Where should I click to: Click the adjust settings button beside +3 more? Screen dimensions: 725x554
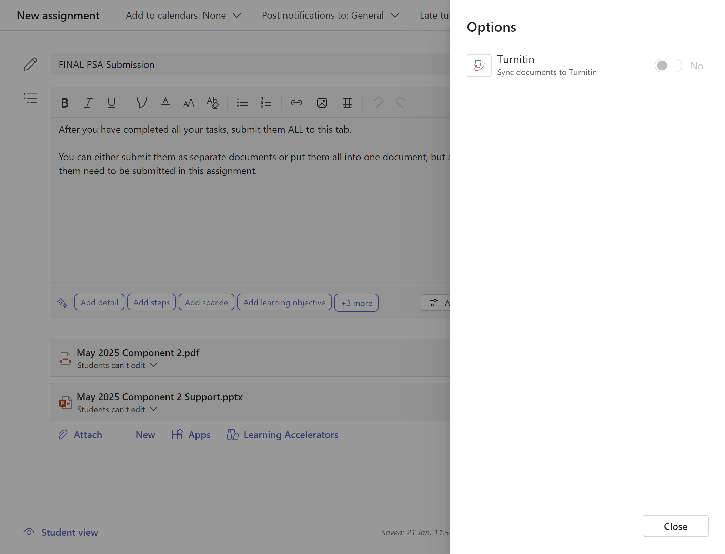point(435,303)
